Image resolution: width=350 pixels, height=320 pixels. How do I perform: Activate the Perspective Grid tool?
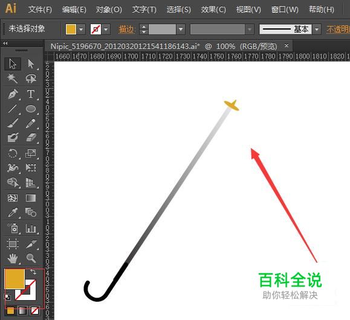point(31,182)
